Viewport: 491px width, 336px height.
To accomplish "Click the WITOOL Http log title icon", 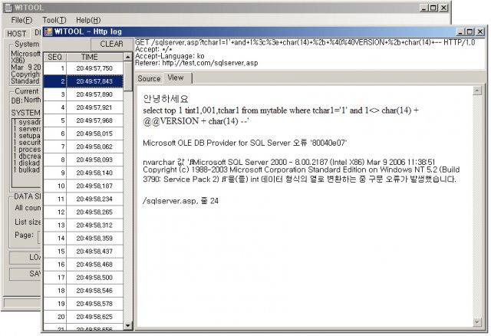I will [x=48, y=31].
